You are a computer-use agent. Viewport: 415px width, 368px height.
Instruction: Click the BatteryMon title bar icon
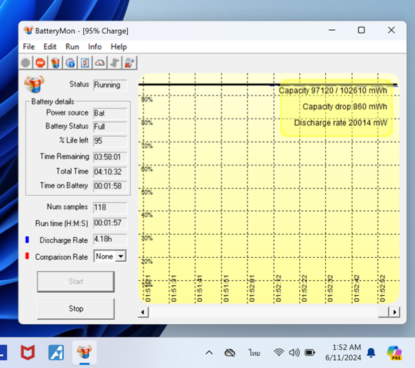tap(29, 31)
